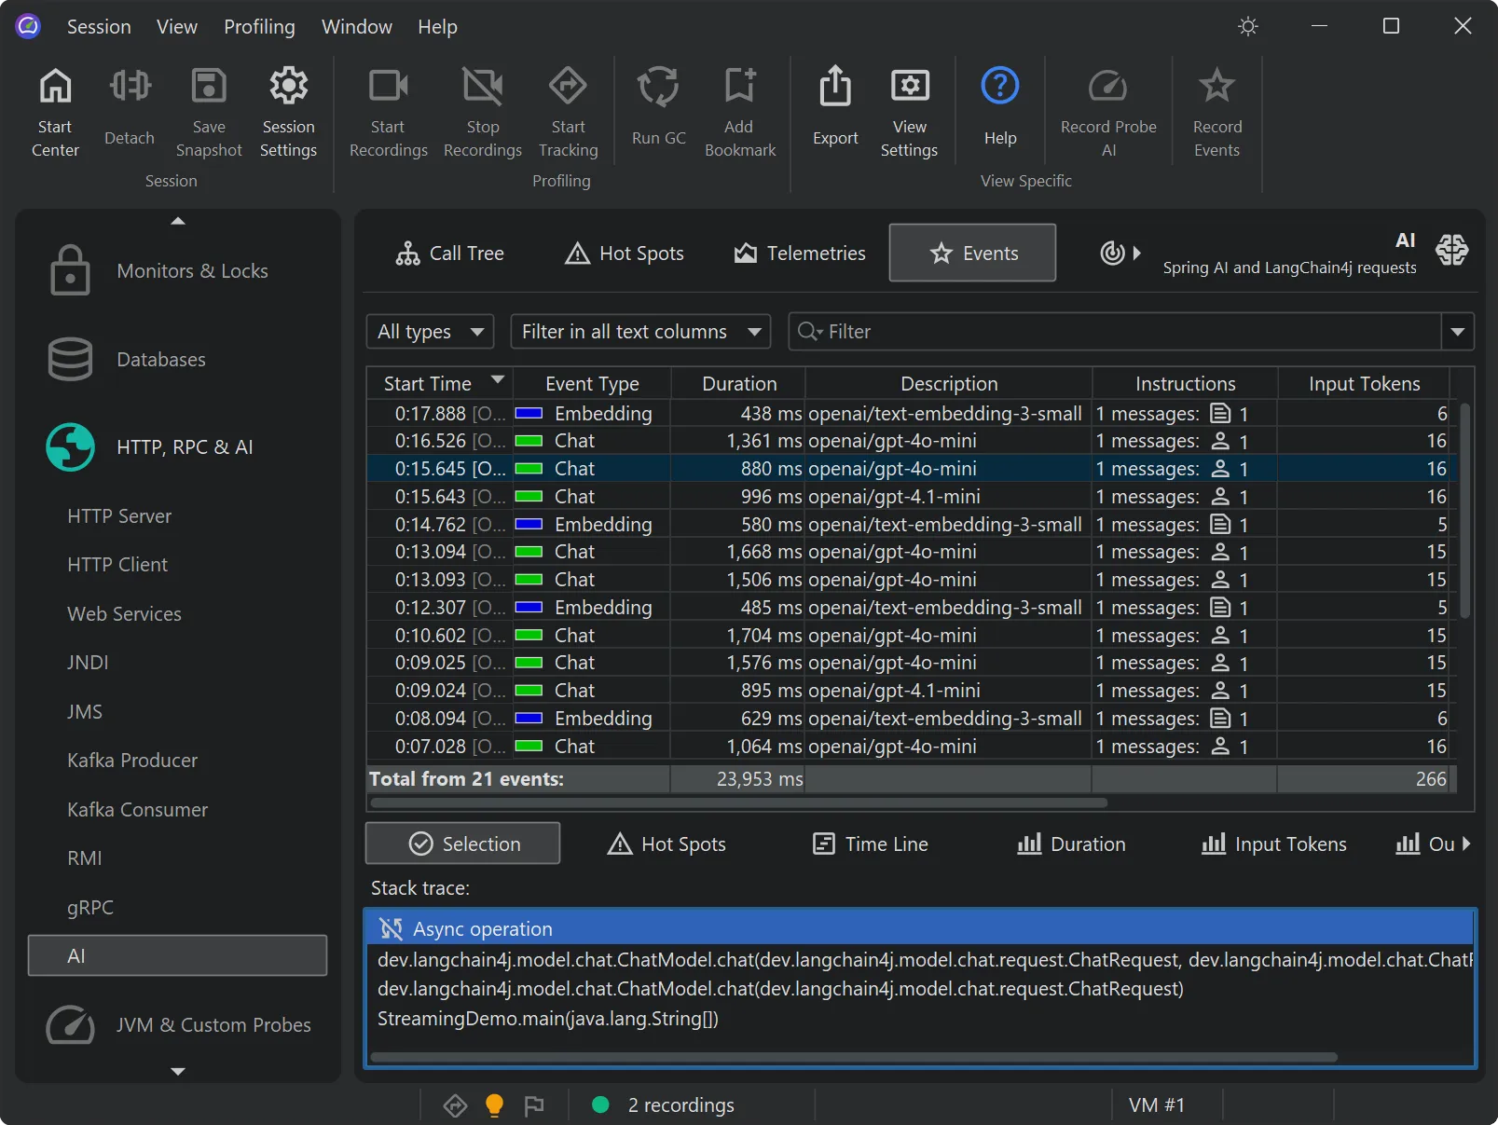Open View Settings
The height and width of the screenshot is (1125, 1498).
click(909, 111)
